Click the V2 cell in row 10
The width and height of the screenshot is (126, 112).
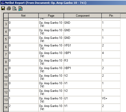[x=83, y=77]
